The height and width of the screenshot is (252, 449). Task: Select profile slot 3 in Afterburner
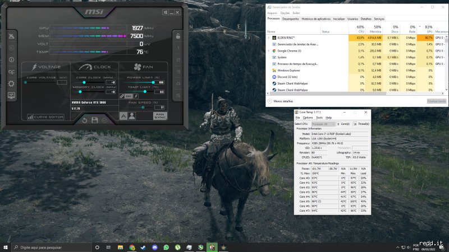pyautogui.click(x=178, y=72)
